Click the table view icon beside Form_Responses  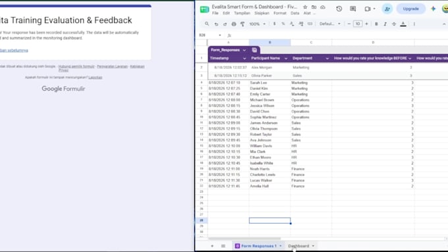point(254,50)
